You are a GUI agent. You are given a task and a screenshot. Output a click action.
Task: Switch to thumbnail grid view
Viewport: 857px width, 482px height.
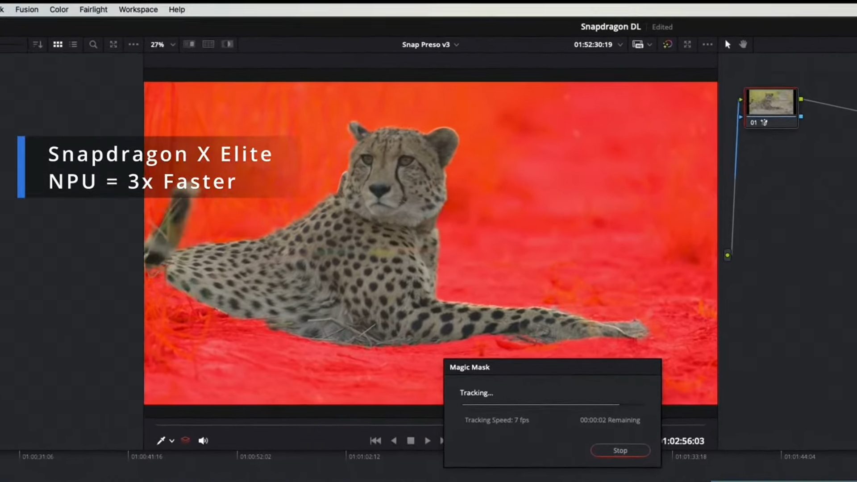(58, 44)
